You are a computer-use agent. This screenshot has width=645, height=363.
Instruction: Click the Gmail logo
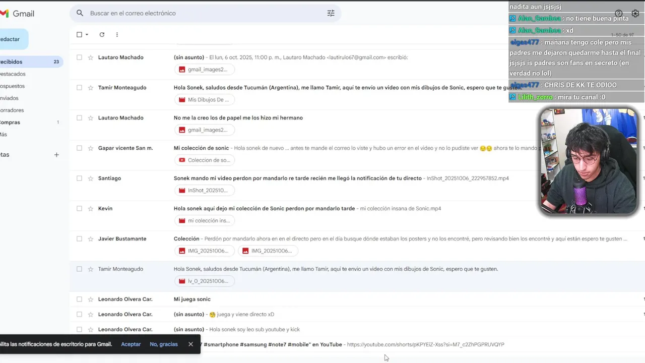tap(18, 14)
